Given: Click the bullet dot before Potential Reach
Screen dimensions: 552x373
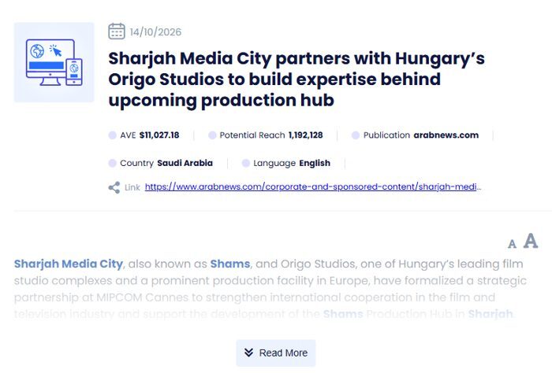Looking at the screenshot, I should 212,135.
